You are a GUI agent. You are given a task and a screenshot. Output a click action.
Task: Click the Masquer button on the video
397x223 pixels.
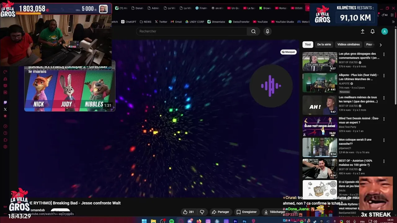click(288, 52)
